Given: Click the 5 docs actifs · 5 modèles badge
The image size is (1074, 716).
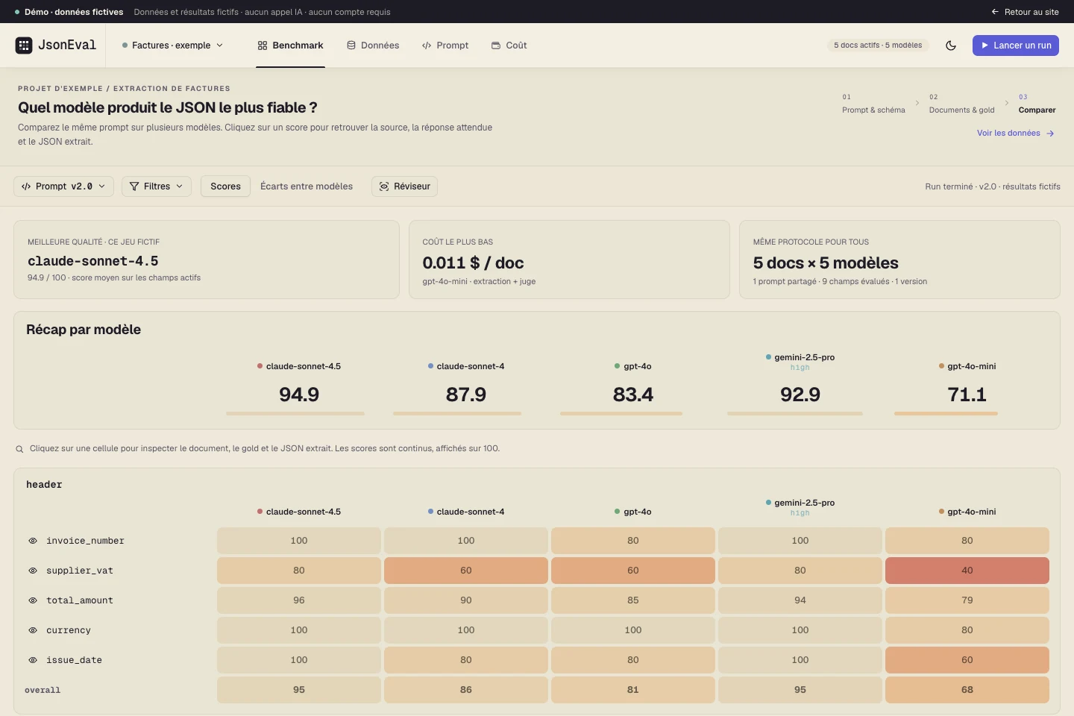Looking at the screenshot, I should click(878, 45).
